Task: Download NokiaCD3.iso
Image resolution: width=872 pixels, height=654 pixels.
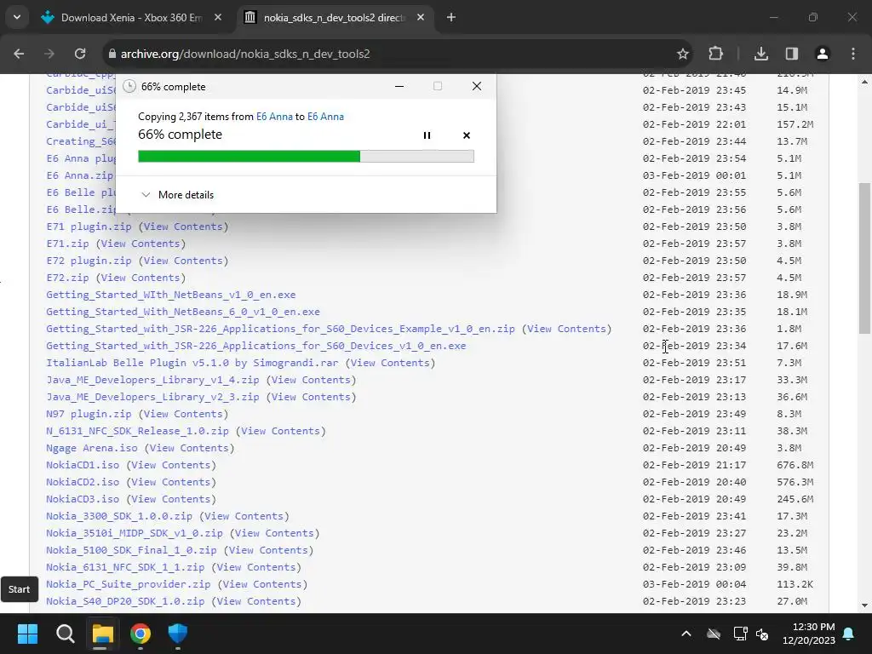Action: (83, 499)
